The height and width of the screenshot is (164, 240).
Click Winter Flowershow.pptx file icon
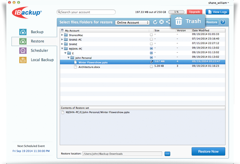[75, 62]
